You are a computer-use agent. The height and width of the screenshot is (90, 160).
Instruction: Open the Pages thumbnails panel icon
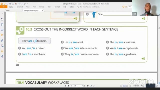2,25
